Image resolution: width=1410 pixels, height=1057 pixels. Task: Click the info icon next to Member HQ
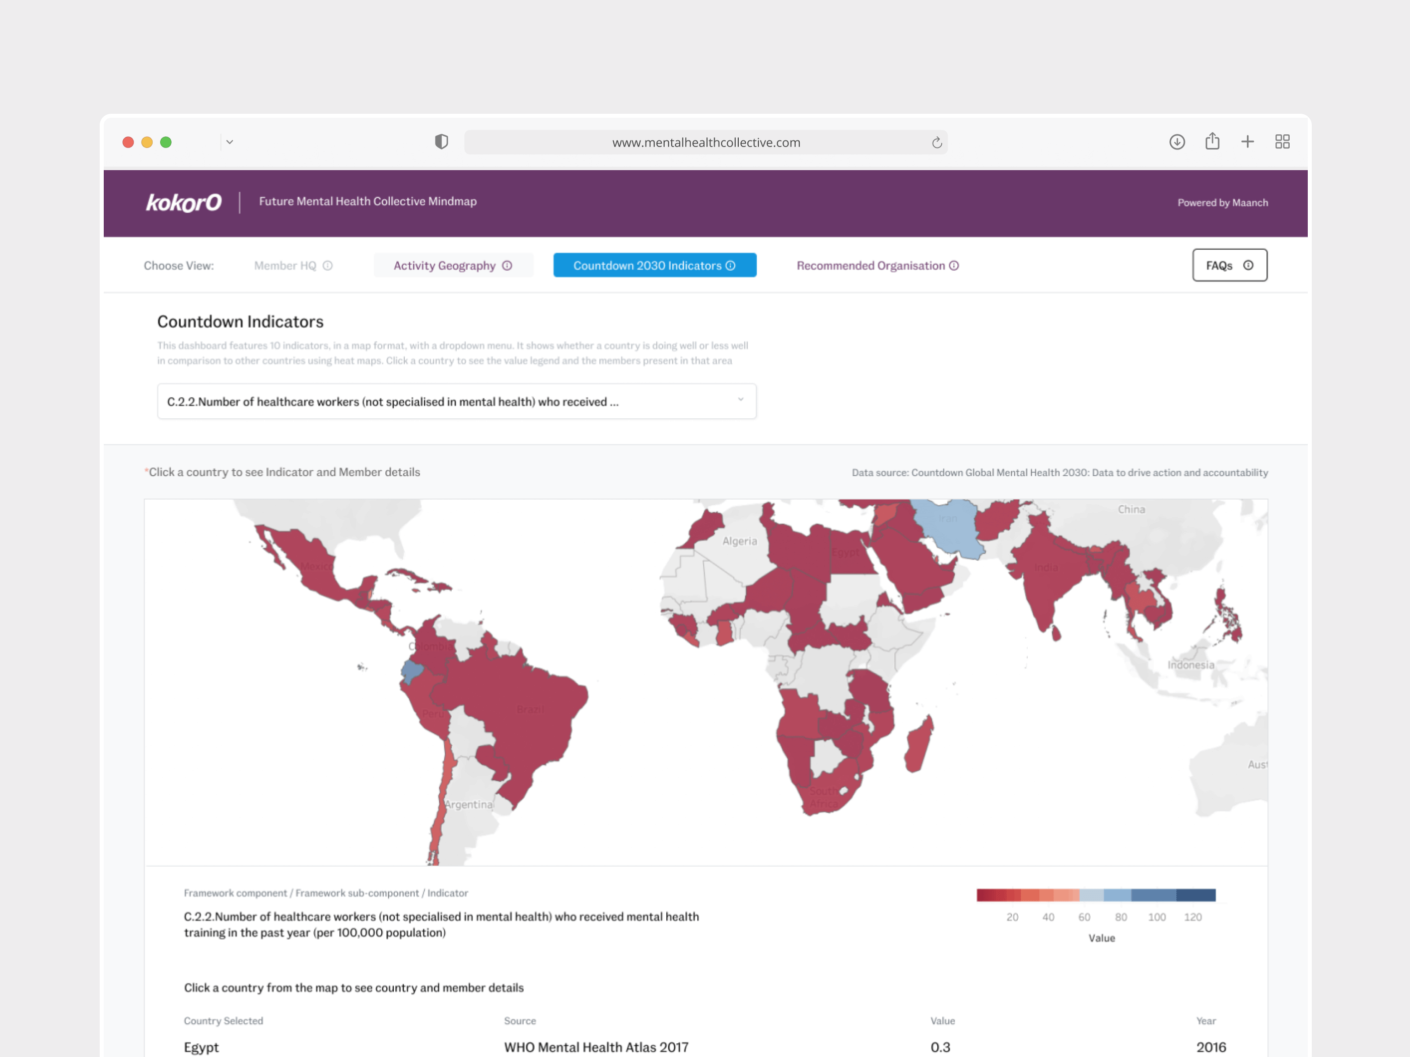(x=328, y=266)
